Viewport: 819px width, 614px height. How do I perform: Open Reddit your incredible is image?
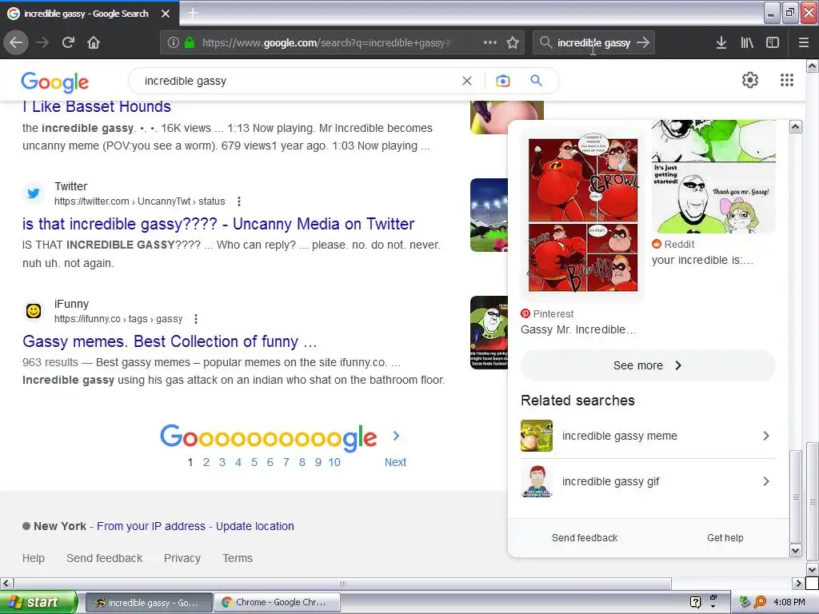click(x=713, y=177)
